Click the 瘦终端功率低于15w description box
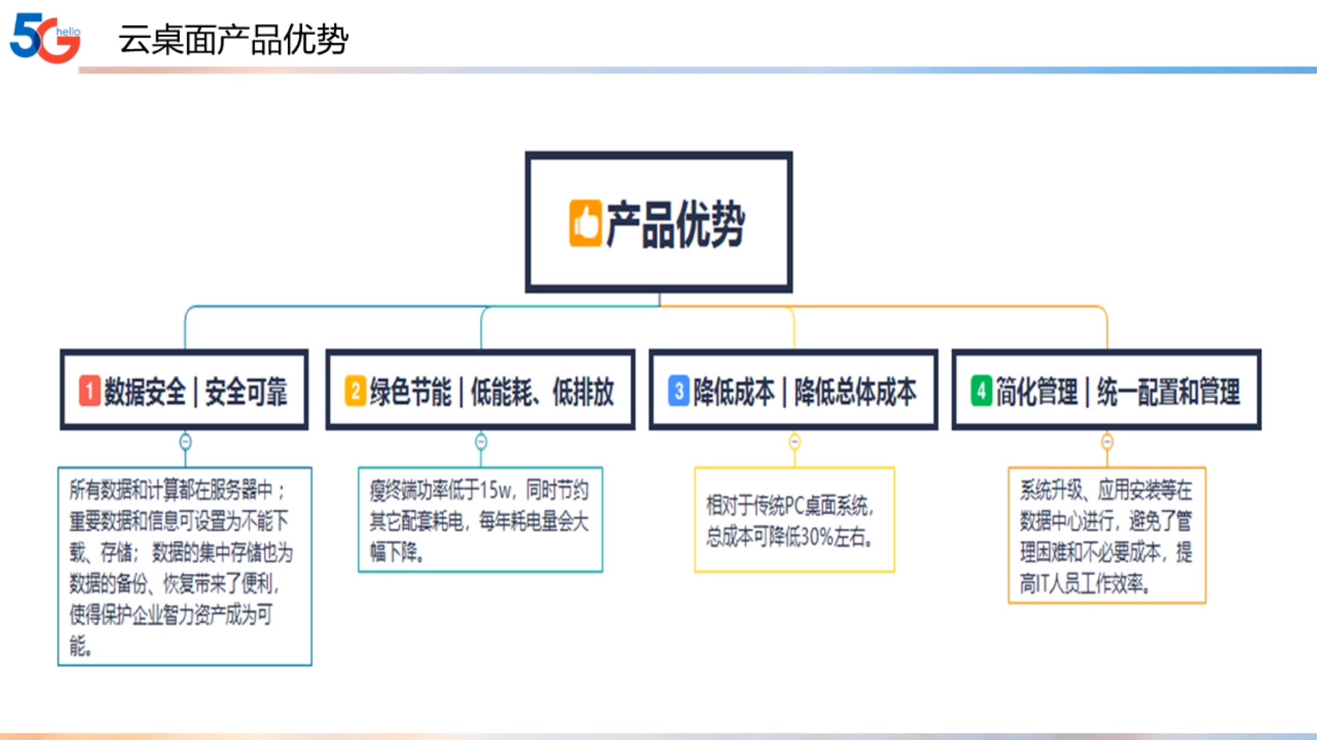1317x740 pixels. (x=480, y=519)
